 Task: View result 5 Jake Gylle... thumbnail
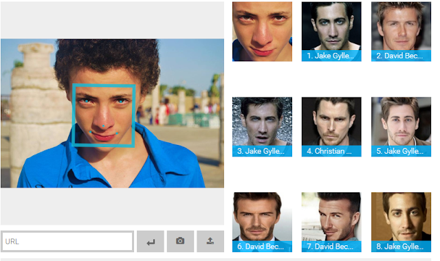(x=401, y=126)
